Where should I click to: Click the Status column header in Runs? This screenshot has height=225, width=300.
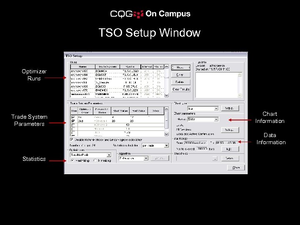click(158, 67)
